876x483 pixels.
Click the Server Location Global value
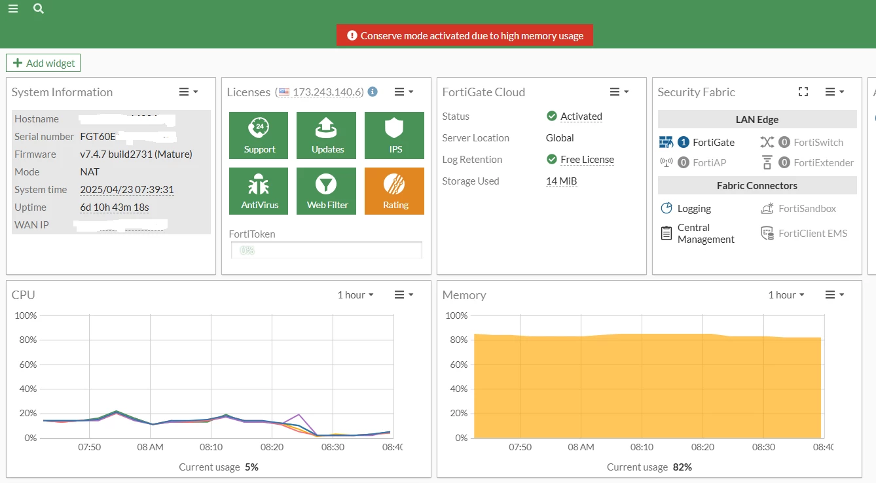tap(560, 138)
